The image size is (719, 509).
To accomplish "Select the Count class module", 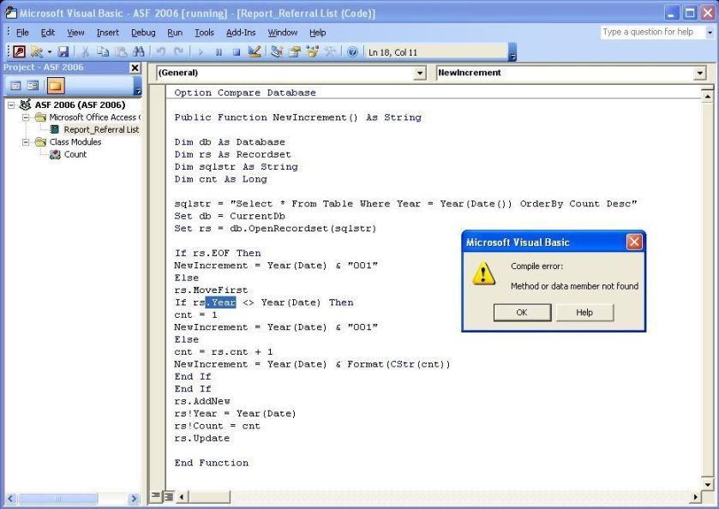I will (75, 154).
